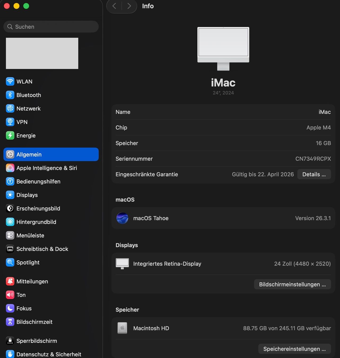Click the Integriertes Retina-Display label

coord(167,264)
